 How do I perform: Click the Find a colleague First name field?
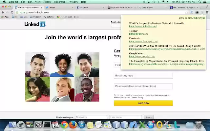click(x=91, y=117)
